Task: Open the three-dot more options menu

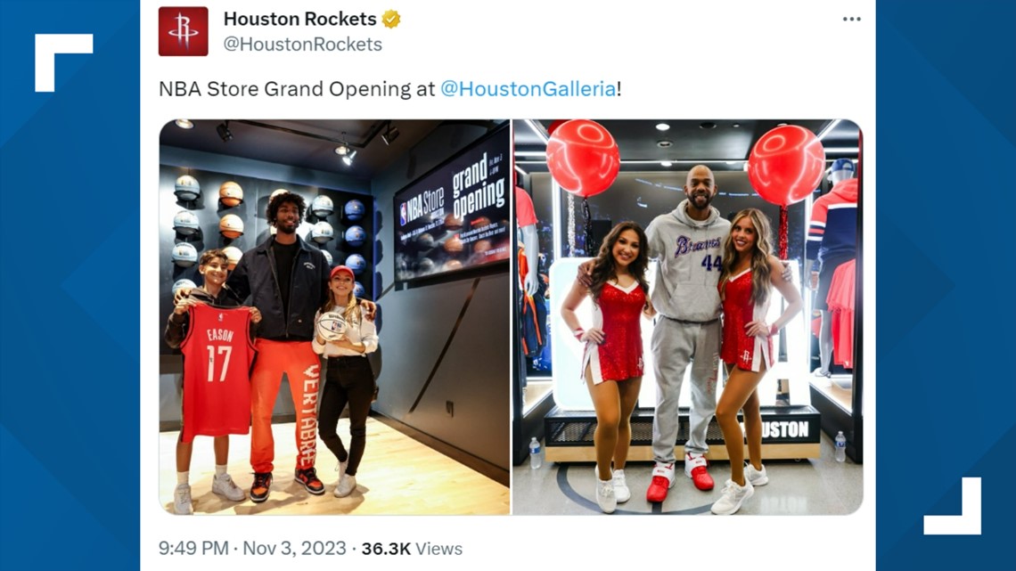Action: tap(851, 20)
